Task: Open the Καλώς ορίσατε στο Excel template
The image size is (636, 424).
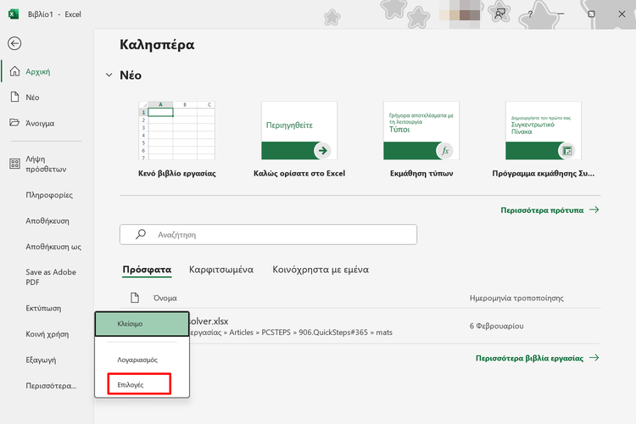Action: [x=299, y=139]
